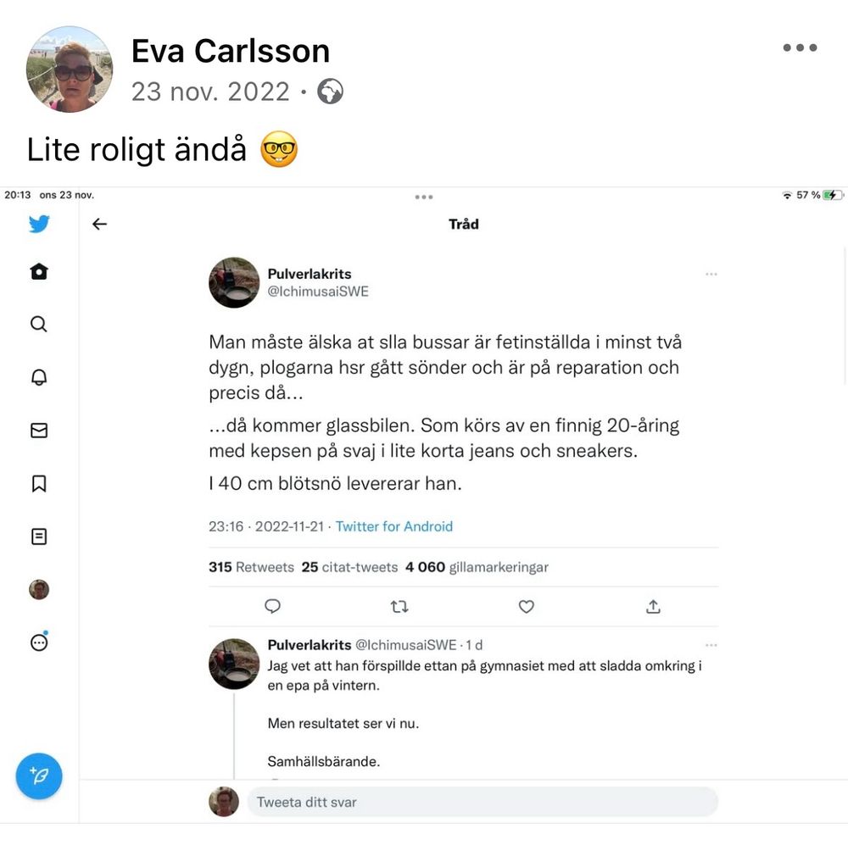Screen dimensions: 848x845
Task: Open Messages envelope icon
Action: [39, 431]
